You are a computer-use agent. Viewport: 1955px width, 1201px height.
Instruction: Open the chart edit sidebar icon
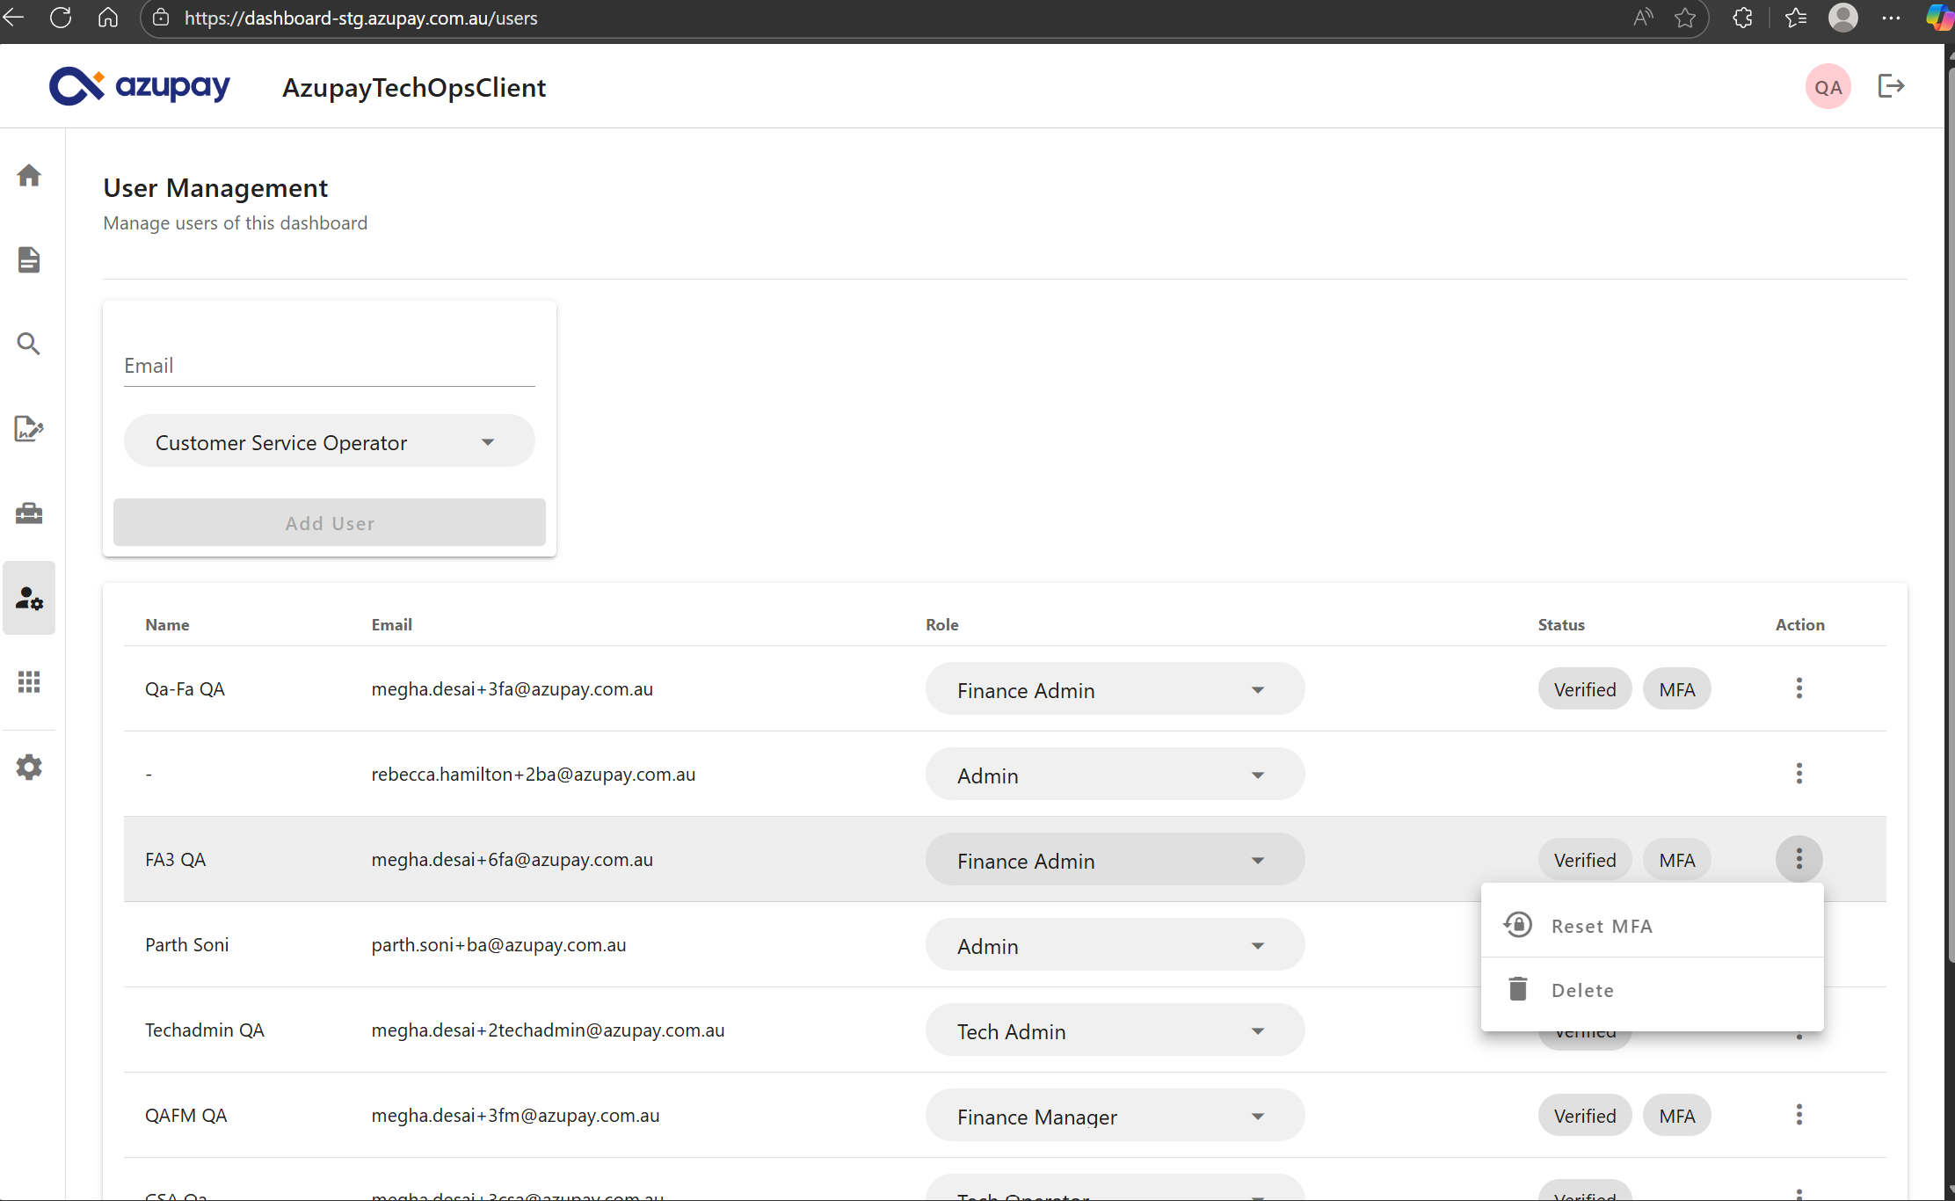point(29,428)
